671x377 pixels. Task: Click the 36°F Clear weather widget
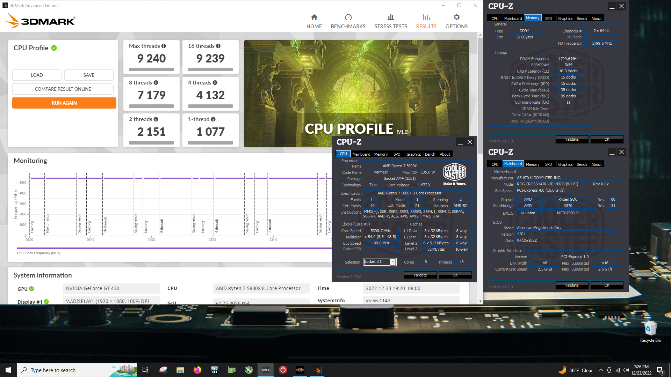click(x=575, y=370)
